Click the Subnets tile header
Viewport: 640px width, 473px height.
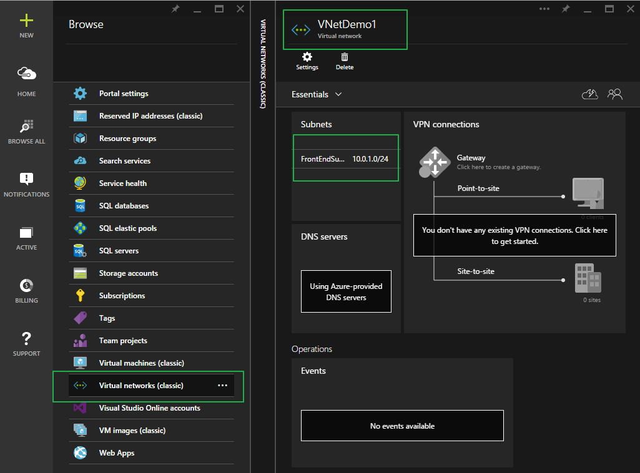coord(317,124)
